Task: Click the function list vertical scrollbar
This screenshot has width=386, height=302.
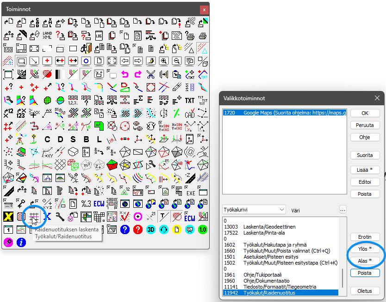Action: click(342, 277)
